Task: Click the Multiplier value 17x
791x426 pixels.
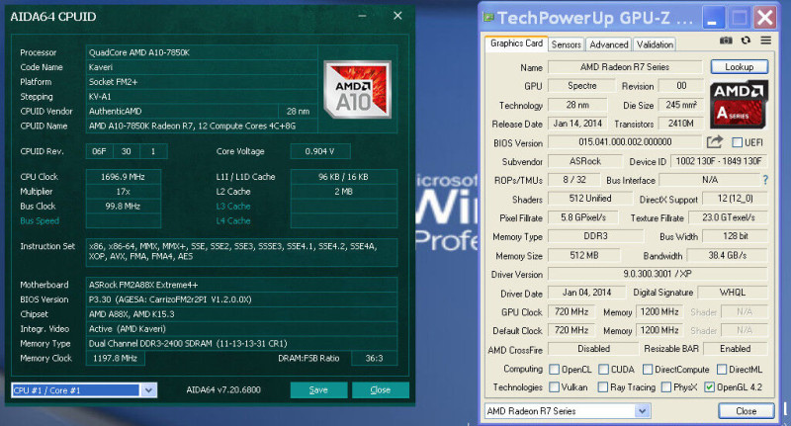Action: 123,192
